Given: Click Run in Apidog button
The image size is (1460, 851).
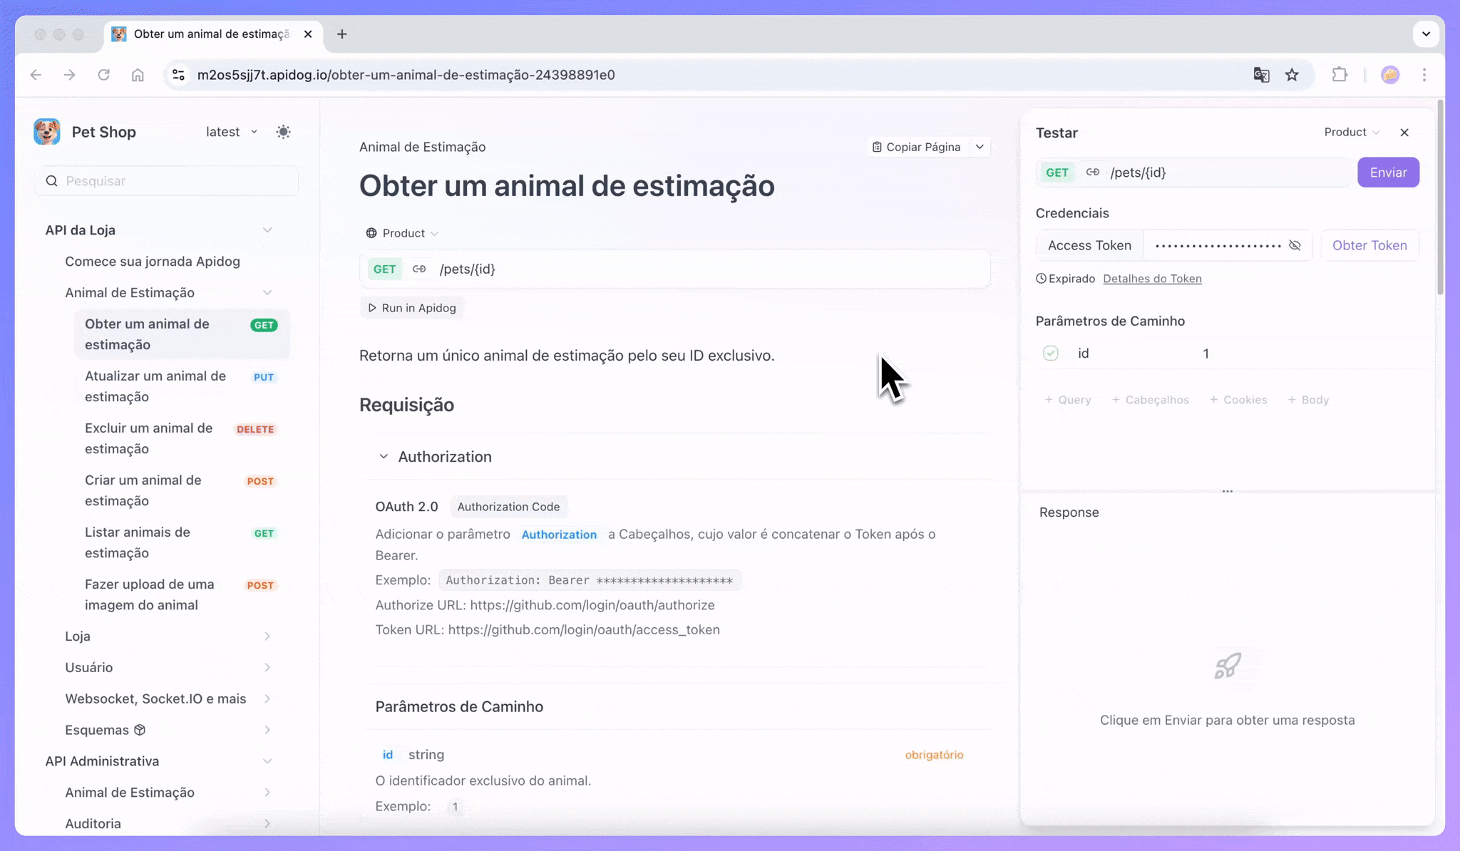Looking at the screenshot, I should click(x=412, y=308).
